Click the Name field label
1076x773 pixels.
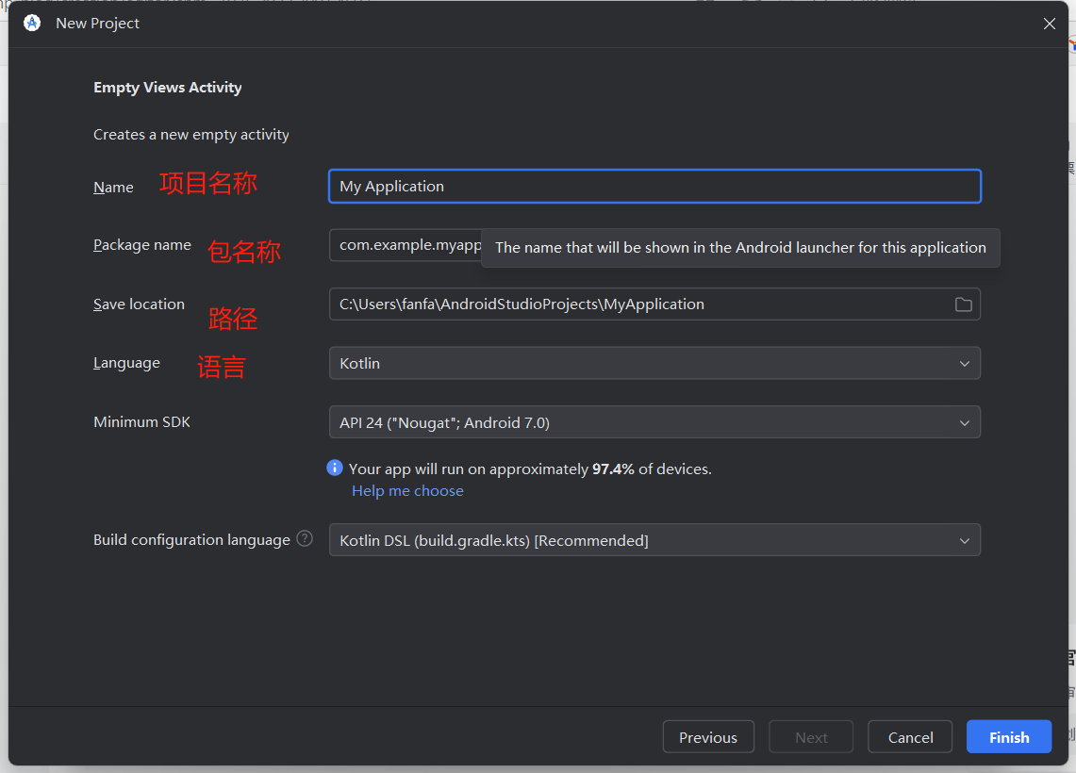pyautogui.click(x=113, y=188)
